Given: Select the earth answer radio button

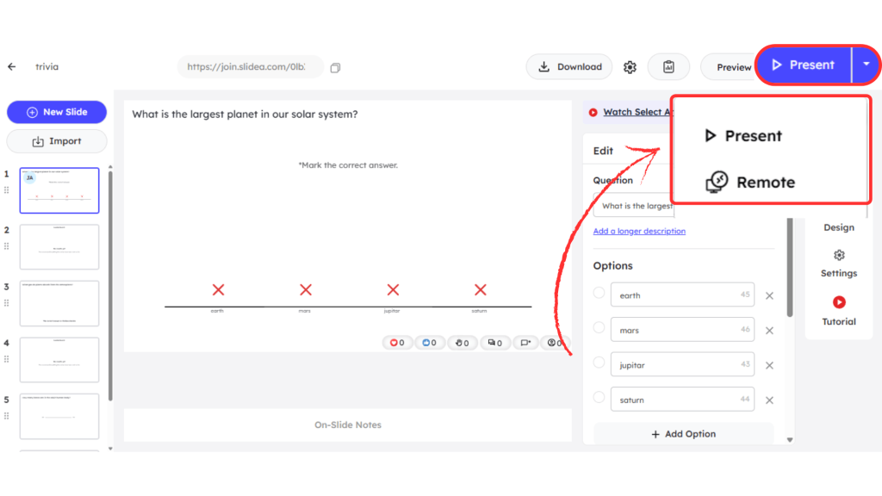Looking at the screenshot, I should (599, 294).
